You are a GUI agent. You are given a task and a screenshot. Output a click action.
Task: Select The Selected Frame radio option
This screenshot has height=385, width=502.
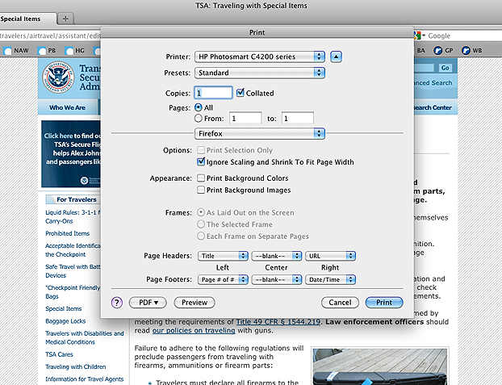201,224
